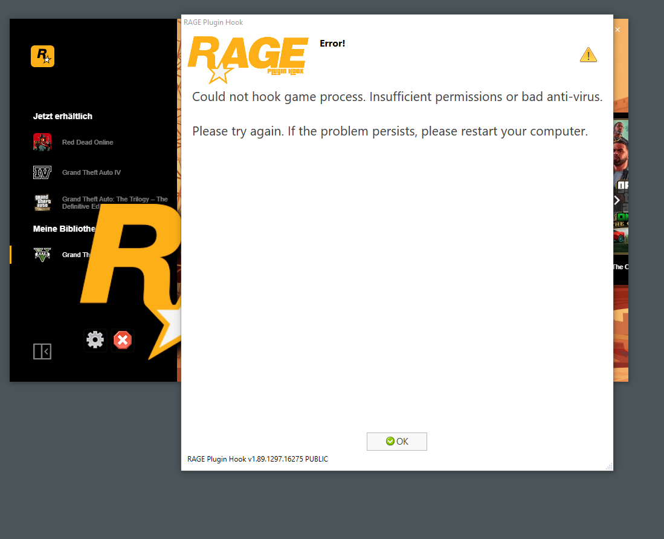Open GTA Trilogy Definitive Edition icon

pyautogui.click(x=42, y=203)
